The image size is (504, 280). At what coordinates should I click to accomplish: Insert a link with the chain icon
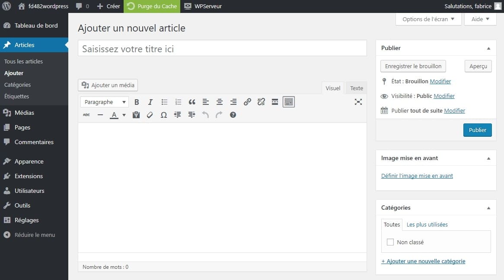247,102
